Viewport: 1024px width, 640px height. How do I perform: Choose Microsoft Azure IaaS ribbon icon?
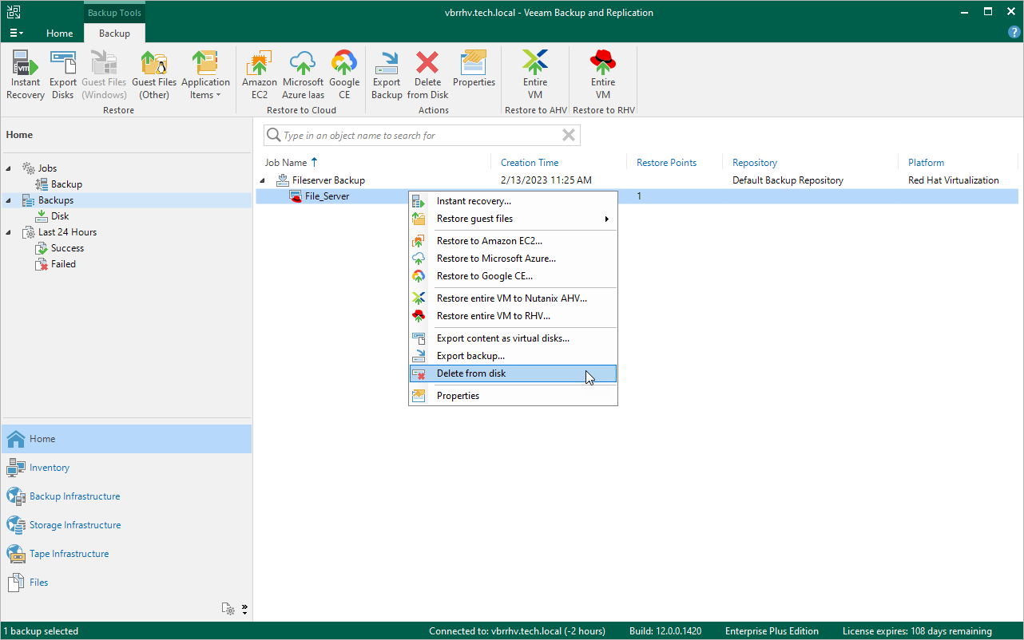[303, 75]
